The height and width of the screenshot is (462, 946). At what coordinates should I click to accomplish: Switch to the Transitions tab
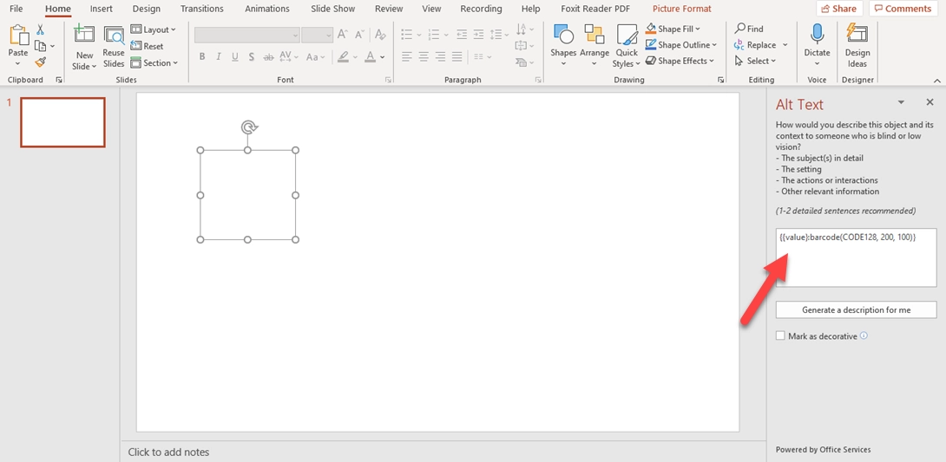pyautogui.click(x=202, y=9)
